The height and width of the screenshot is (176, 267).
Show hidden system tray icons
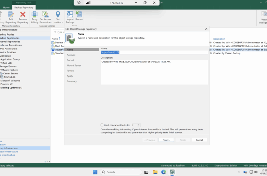pos(239,172)
